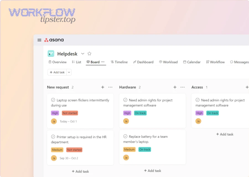Click On track tag on Hardware admin rights card
The image size is (249, 177).
140,113
